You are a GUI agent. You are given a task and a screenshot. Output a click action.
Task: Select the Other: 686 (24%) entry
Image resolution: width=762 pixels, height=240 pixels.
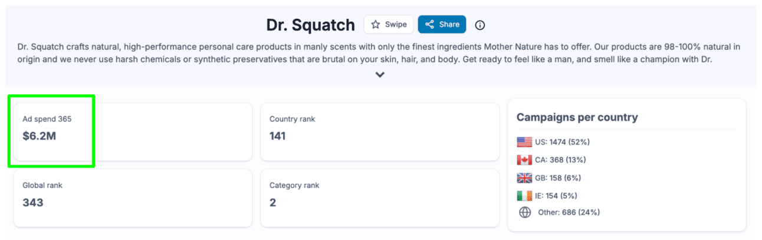point(569,212)
